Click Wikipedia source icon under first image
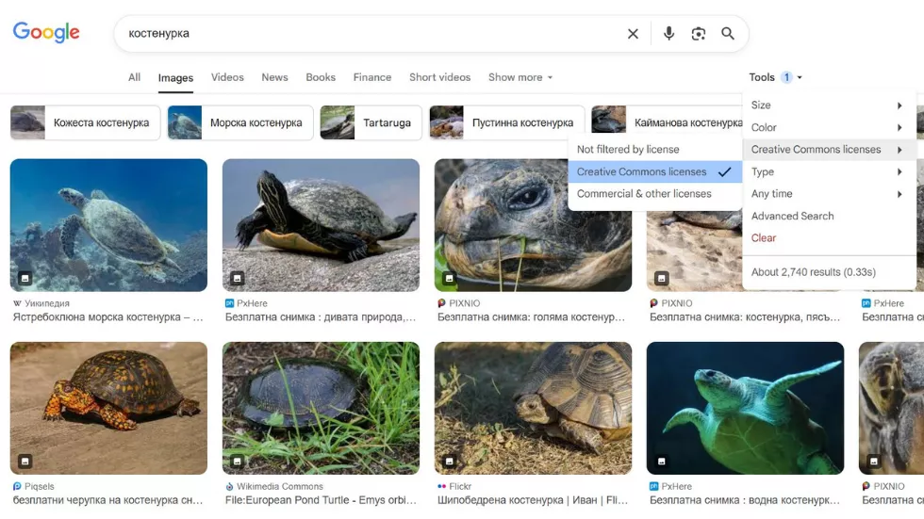 pyautogui.click(x=17, y=303)
